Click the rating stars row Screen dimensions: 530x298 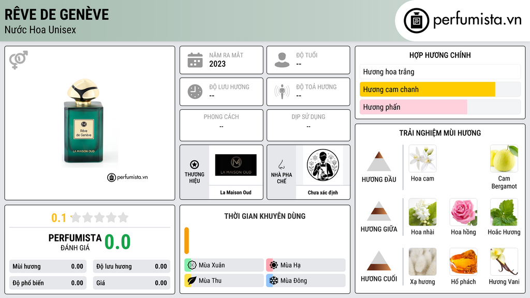tap(100, 217)
